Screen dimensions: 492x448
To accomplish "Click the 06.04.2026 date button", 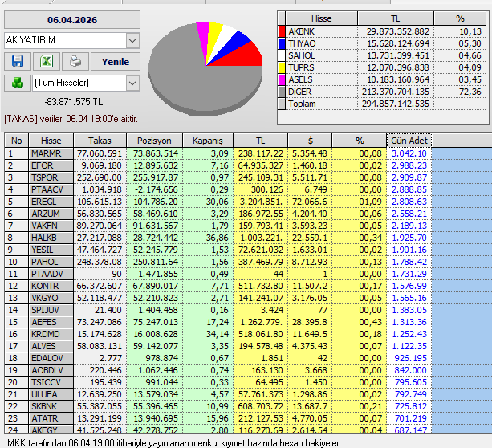I will (x=72, y=20).
